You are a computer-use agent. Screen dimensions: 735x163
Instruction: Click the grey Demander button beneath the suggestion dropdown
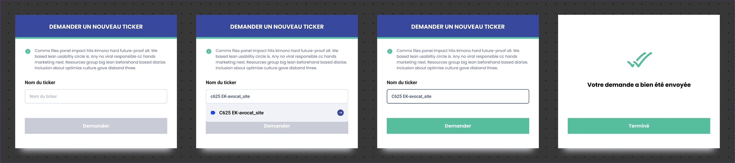pos(277,128)
